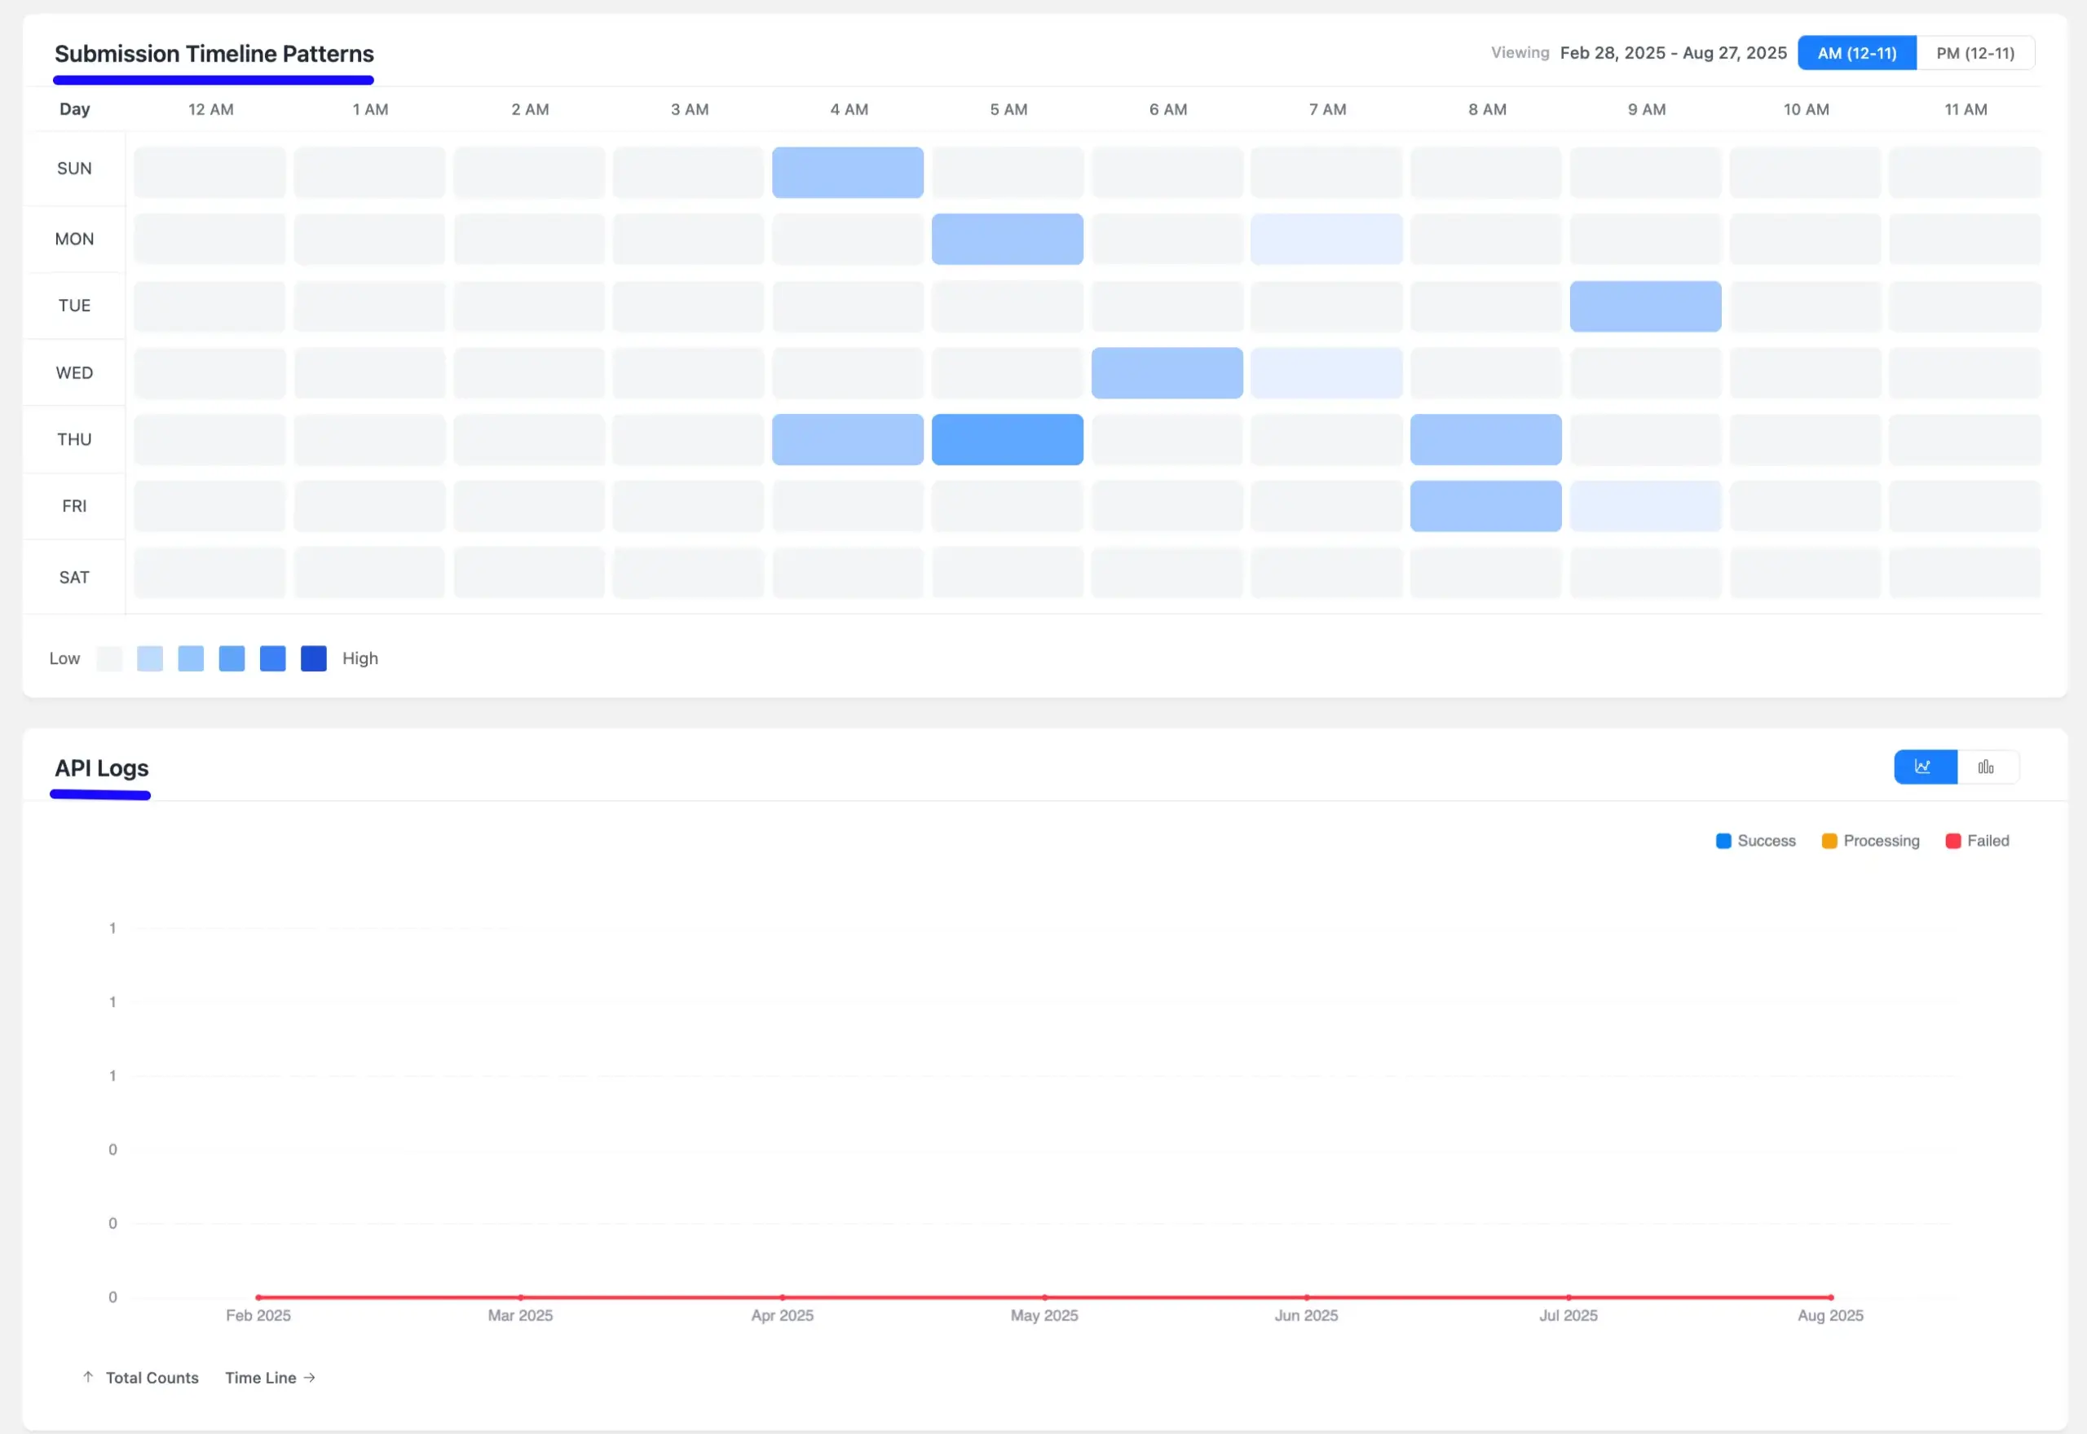Click the Feb 2025 failed data point
2087x1434 pixels.
(258, 1297)
